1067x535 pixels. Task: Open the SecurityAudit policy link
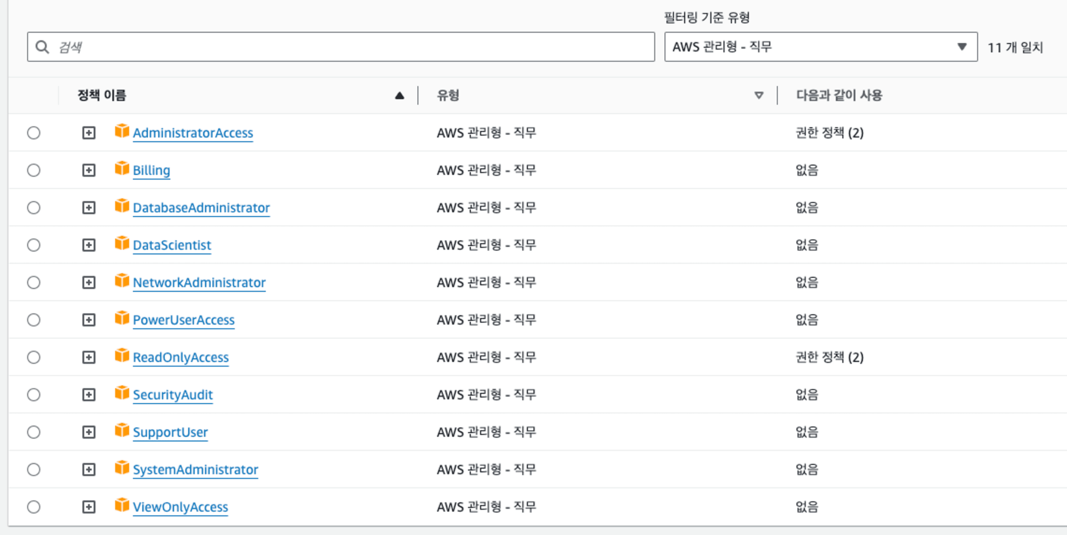click(173, 395)
